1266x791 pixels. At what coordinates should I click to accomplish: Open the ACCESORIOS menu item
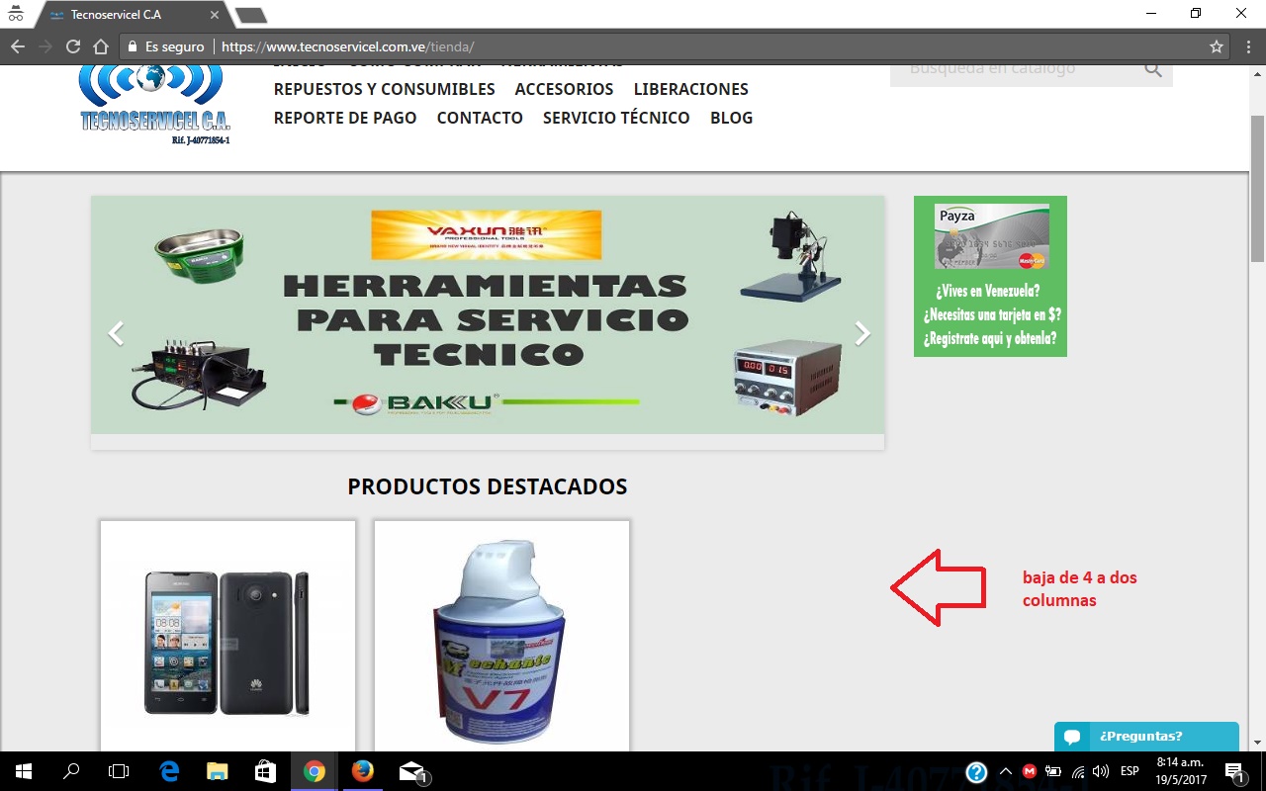coord(565,89)
